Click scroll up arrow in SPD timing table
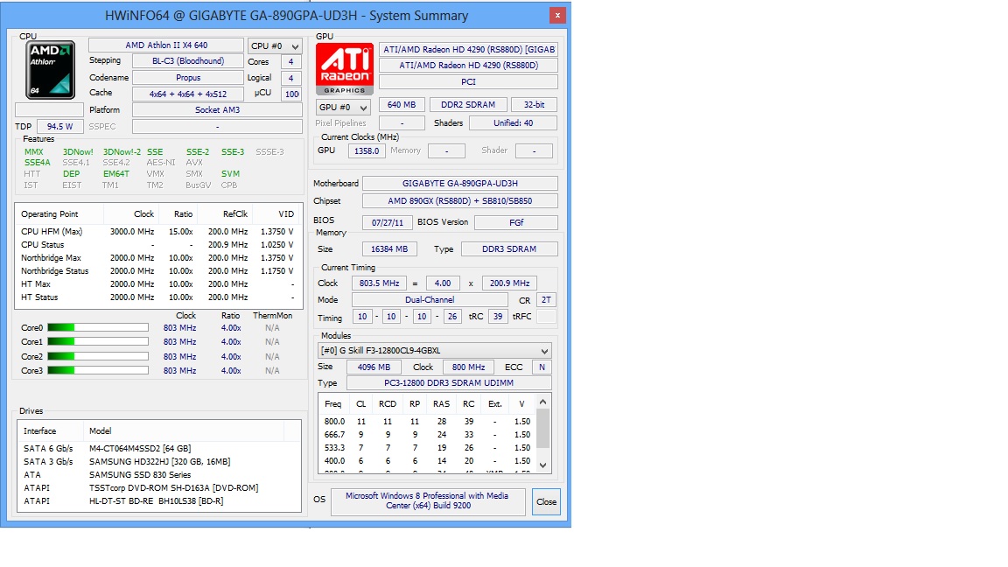Viewport: 1008px width, 567px height. pyautogui.click(x=542, y=402)
